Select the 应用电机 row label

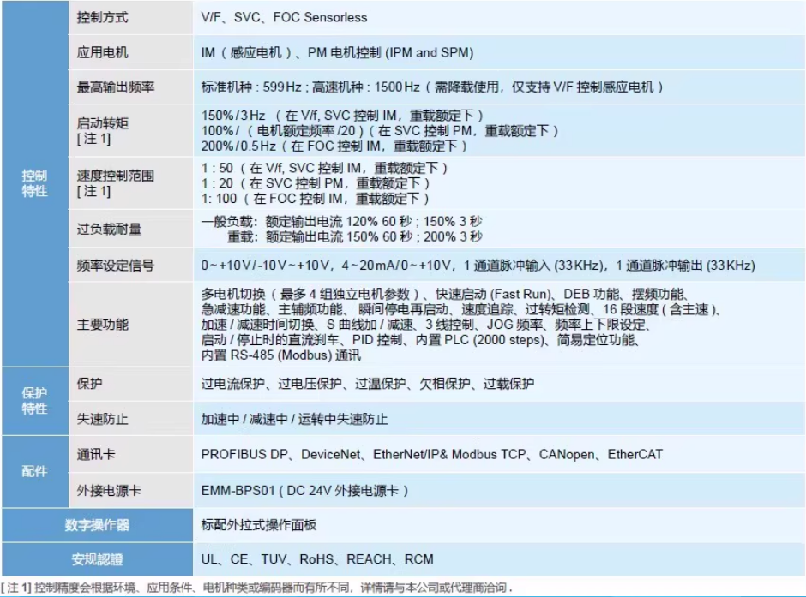click(x=102, y=52)
